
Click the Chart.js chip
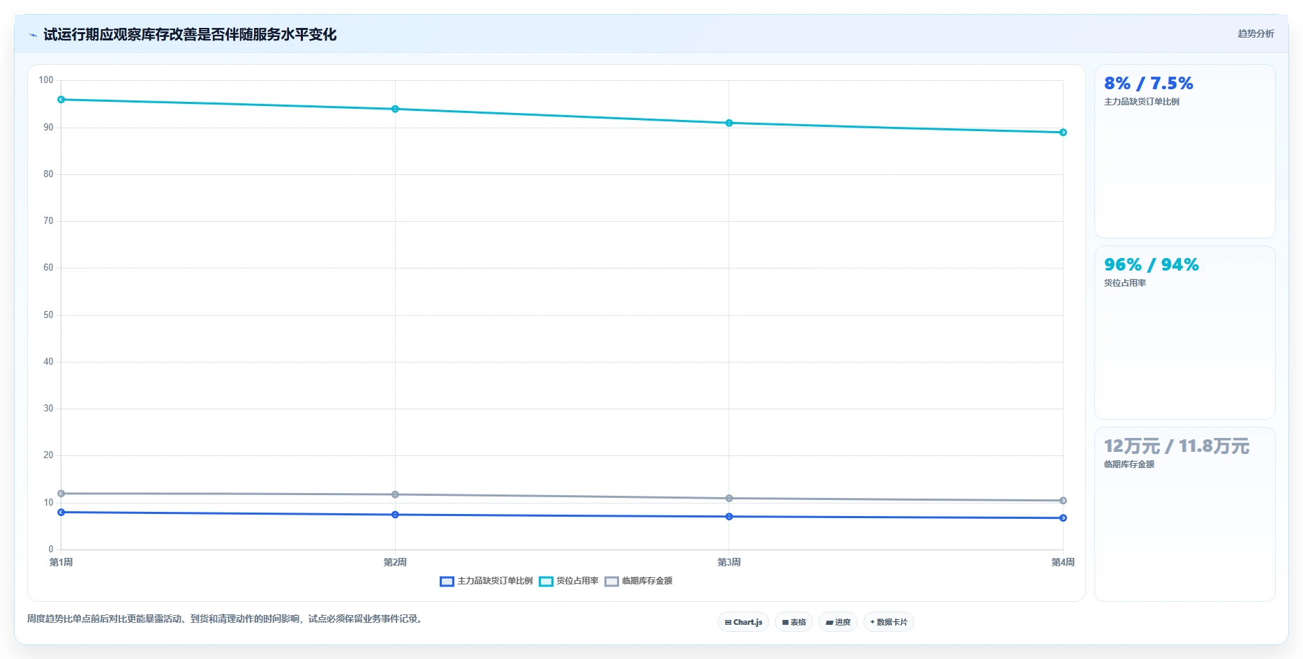[x=743, y=622]
